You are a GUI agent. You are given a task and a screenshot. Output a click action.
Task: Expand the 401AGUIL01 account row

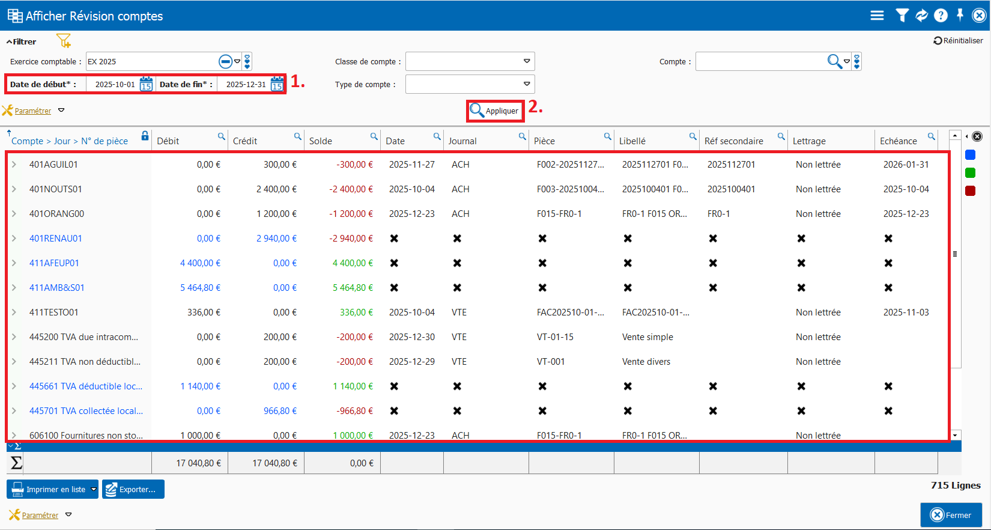pyautogui.click(x=14, y=164)
